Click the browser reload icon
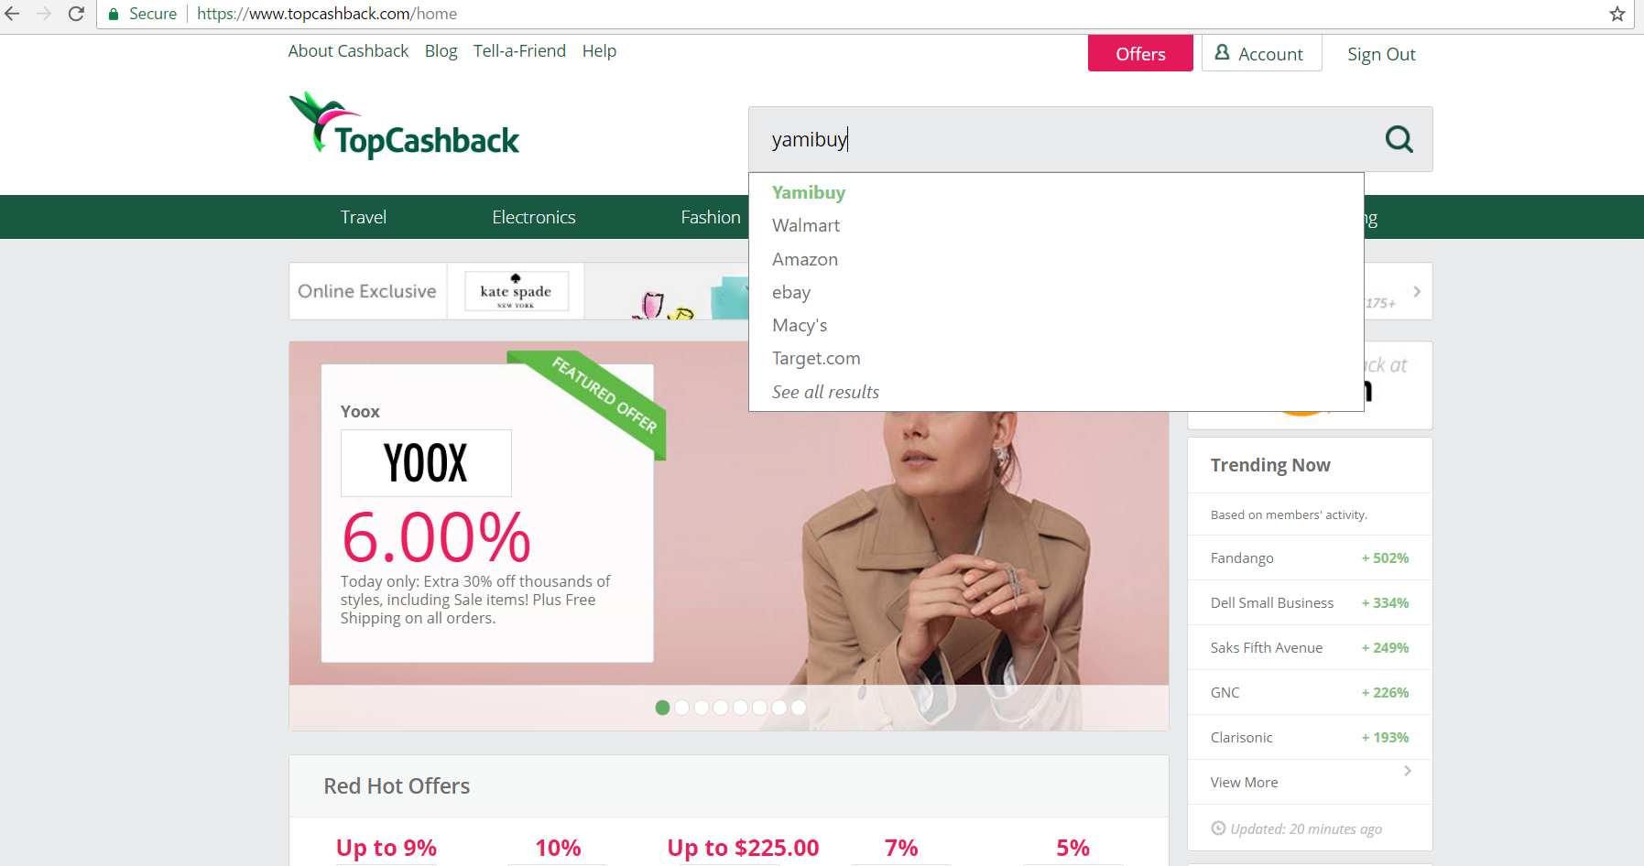Viewport: 1644px width, 866px height. [x=77, y=14]
